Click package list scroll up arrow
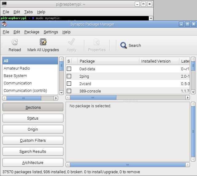The width and height of the screenshot is (197, 176). [193, 59]
